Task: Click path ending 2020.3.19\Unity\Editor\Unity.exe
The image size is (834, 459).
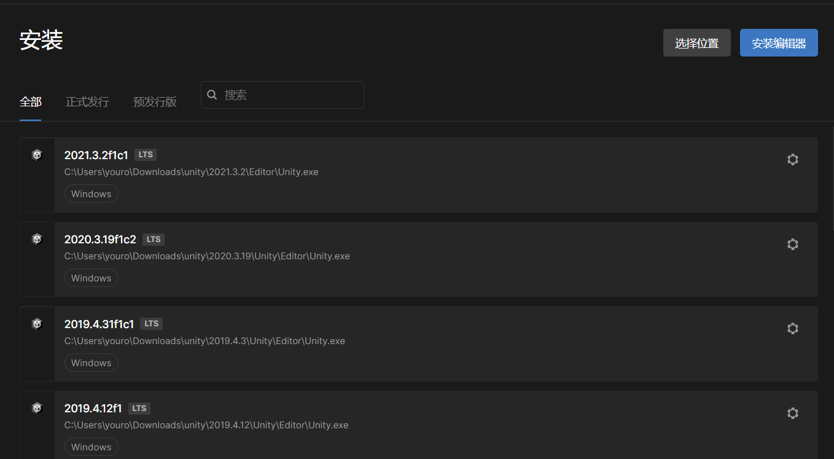Action: point(207,256)
